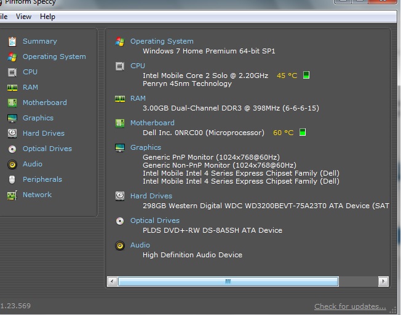Click the Optical Drives disc icon in sidebar
Image resolution: width=401 pixels, height=315 pixels.
(12, 149)
